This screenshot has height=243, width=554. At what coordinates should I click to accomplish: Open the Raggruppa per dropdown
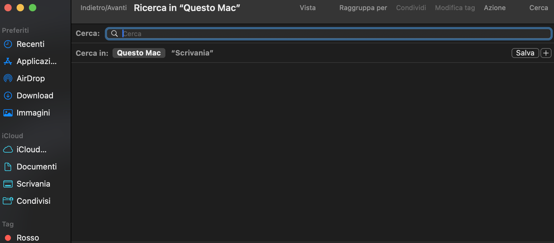(x=363, y=8)
